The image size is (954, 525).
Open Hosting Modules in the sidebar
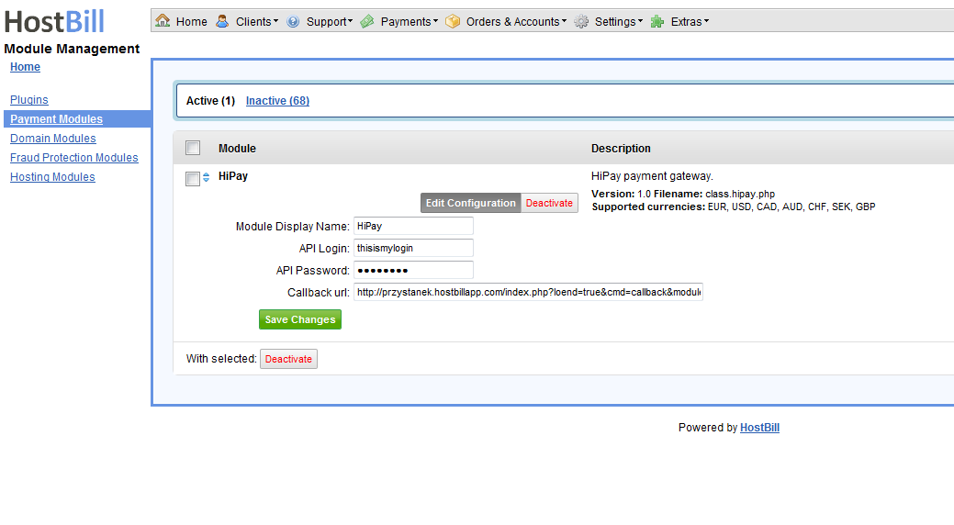point(52,177)
